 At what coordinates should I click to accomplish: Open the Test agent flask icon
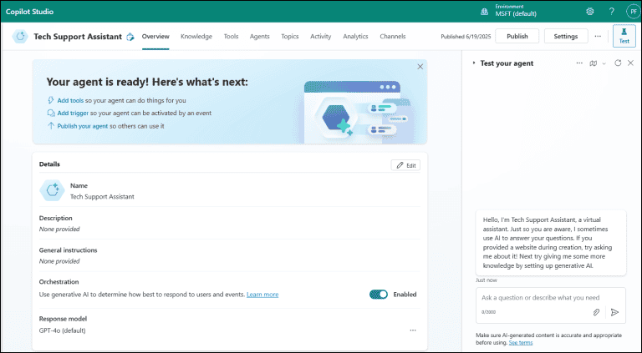(624, 36)
